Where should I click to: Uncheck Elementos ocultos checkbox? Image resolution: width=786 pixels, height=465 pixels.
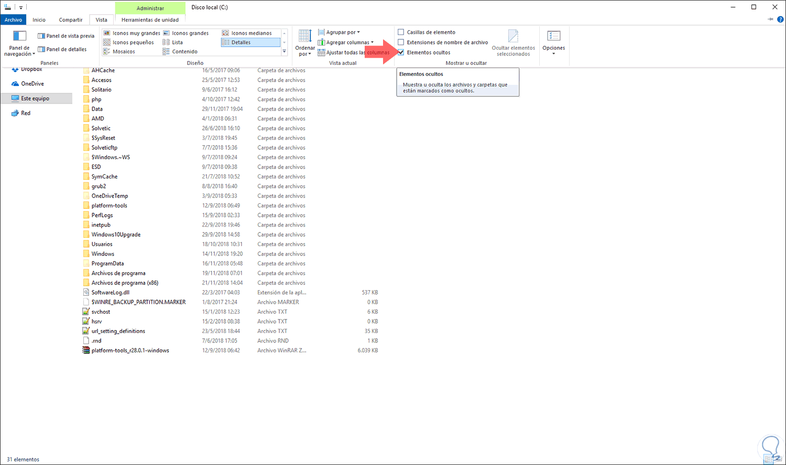click(401, 52)
